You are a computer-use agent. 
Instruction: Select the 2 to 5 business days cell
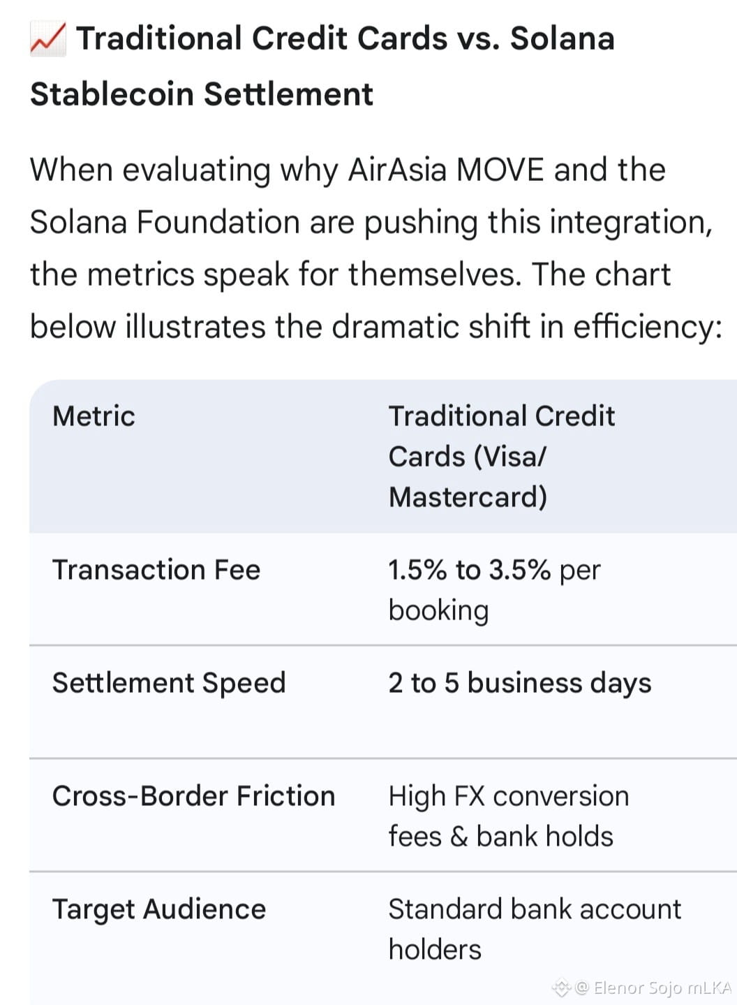[520, 683]
